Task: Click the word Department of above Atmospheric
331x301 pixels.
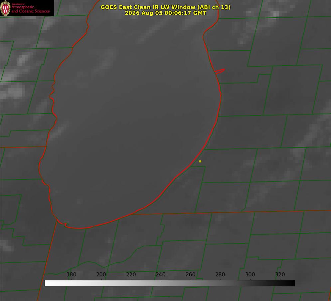Action: pos(18,4)
